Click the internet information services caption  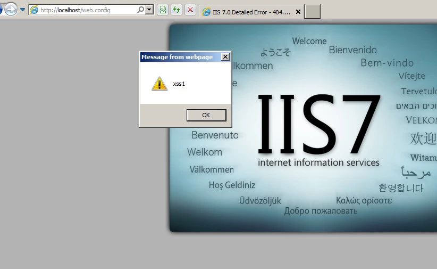(x=318, y=162)
